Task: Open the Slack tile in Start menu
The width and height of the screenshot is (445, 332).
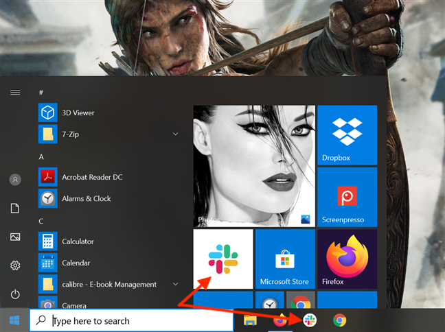Action: coord(223,259)
